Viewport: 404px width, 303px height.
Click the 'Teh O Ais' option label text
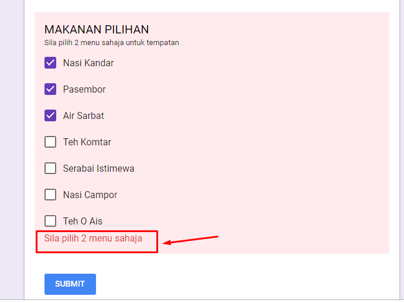click(83, 221)
